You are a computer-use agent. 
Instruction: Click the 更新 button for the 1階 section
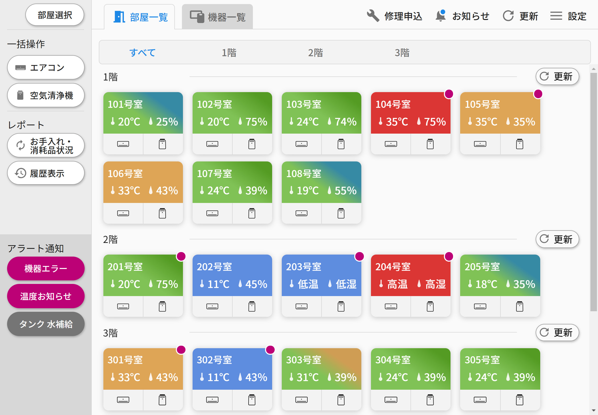coord(557,76)
